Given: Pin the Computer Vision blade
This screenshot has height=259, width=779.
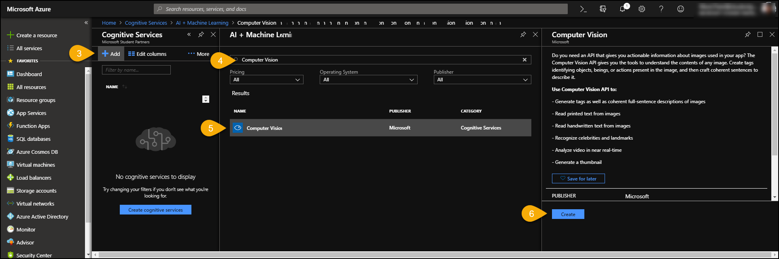Looking at the screenshot, I should (x=748, y=34).
